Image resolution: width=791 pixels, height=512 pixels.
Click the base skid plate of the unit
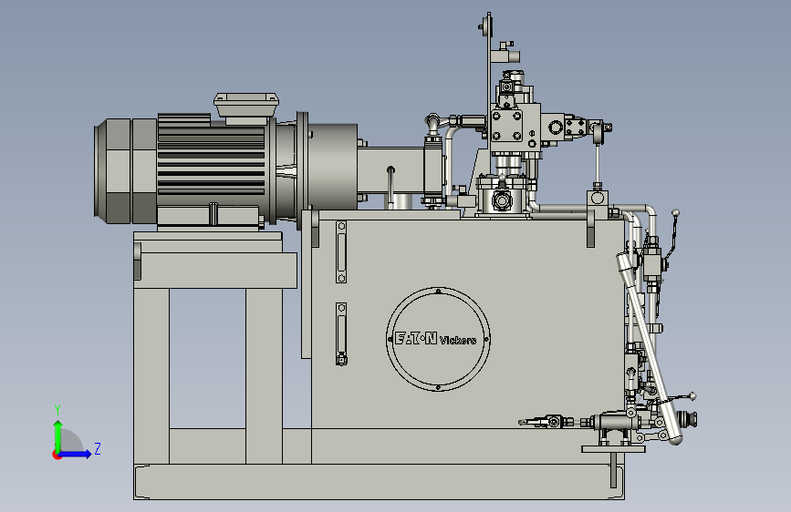pyautogui.click(x=379, y=482)
